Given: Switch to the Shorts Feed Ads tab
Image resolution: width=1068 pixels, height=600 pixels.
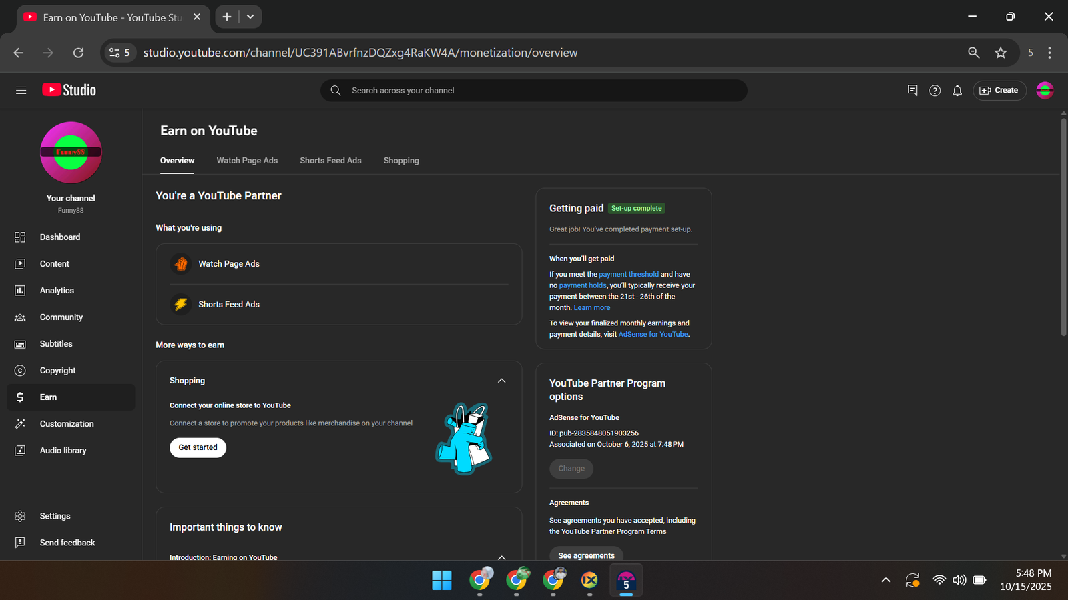Looking at the screenshot, I should click(x=330, y=161).
